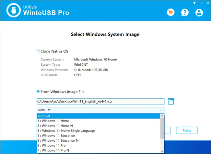Click the WintoUSB Pro title text
Image resolution: width=211 pixels, height=154 pixels.
click(x=46, y=13)
